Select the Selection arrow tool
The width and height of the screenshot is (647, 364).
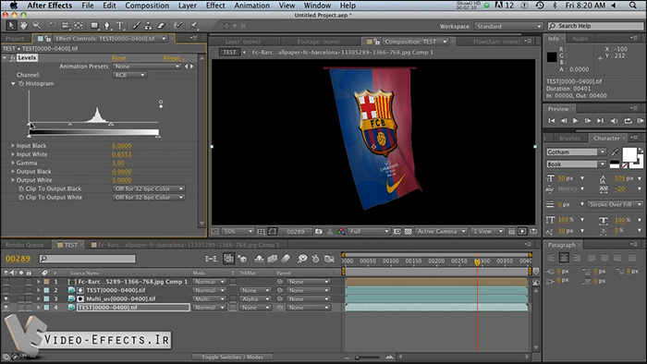[11, 26]
